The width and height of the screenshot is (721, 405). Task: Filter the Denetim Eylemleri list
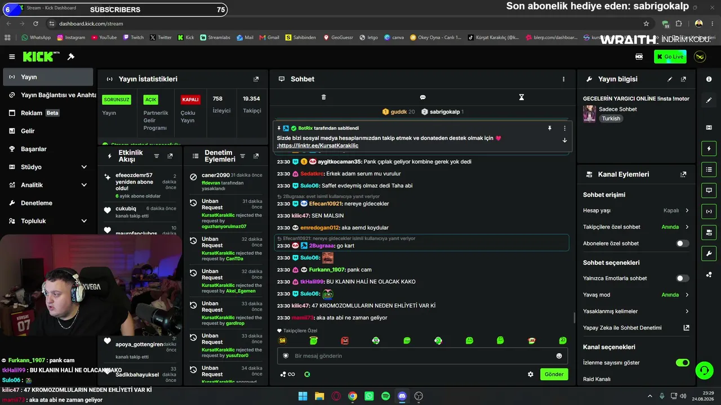pyautogui.click(x=242, y=156)
